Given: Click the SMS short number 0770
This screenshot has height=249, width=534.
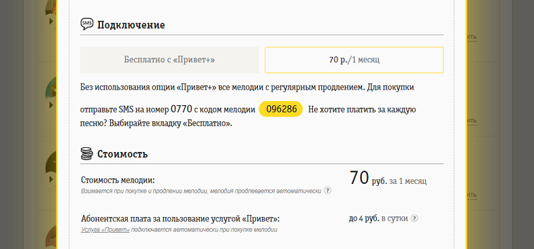Looking at the screenshot, I should (x=181, y=109).
